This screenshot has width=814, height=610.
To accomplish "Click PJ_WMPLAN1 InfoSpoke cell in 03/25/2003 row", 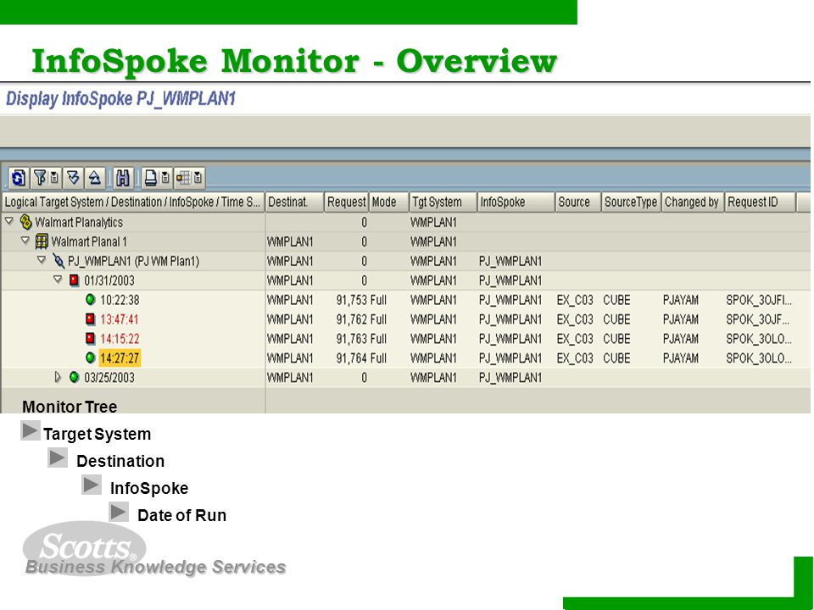I will tap(510, 378).
